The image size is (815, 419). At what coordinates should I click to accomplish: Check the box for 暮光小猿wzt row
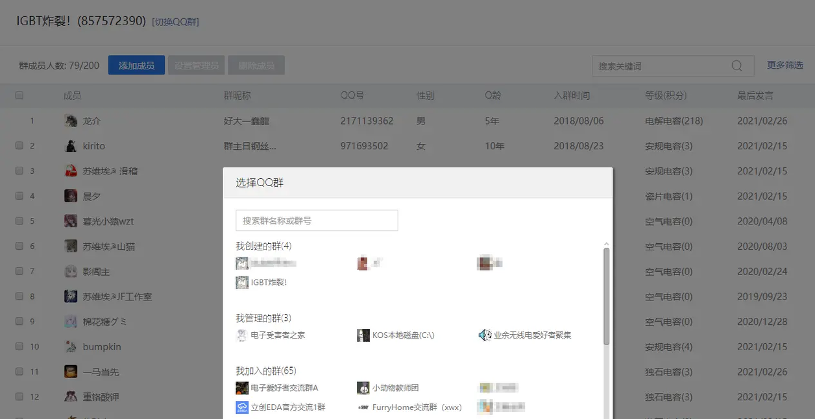(19, 221)
